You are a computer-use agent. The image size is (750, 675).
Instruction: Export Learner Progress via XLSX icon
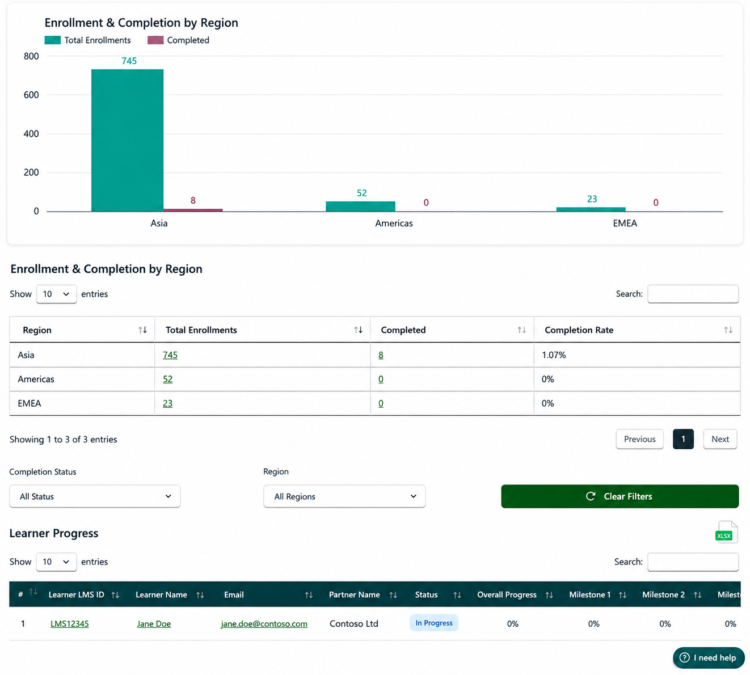pos(727,532)
